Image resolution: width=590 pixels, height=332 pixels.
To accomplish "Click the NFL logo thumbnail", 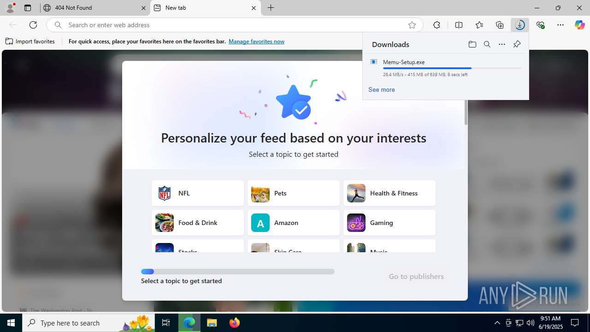I will 165,193.
